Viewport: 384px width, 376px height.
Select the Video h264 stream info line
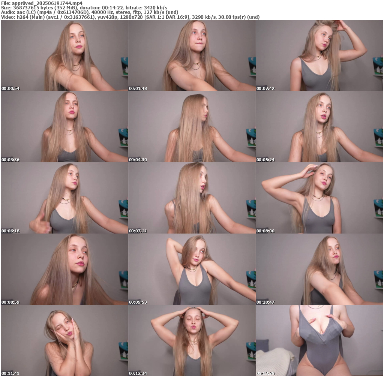coord(130,17)
